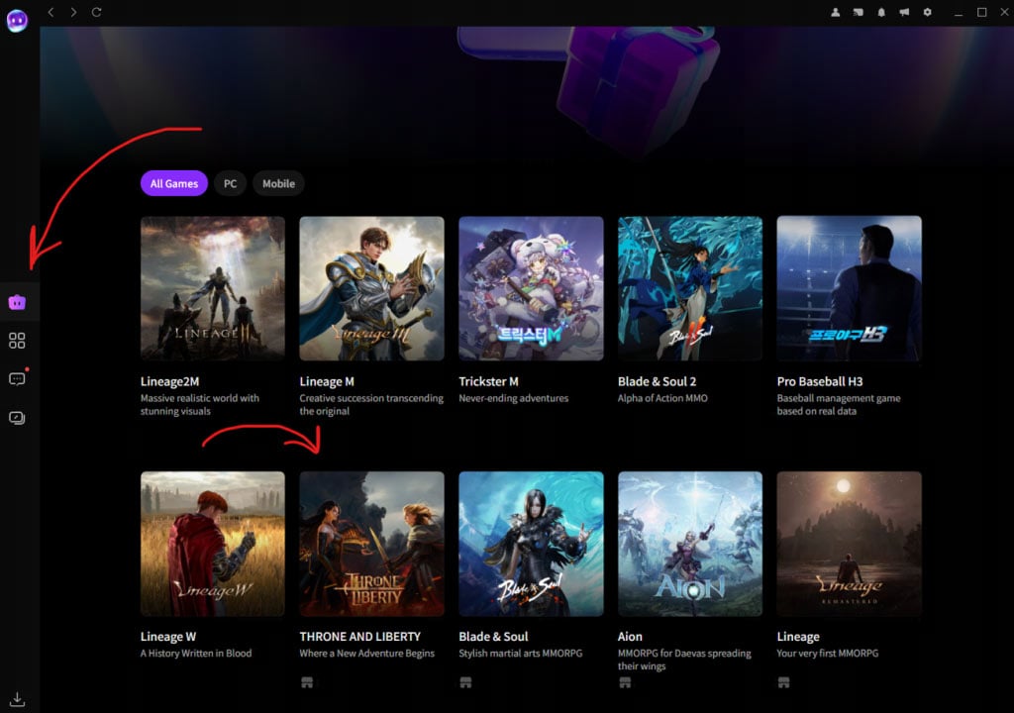
Task: Click the Trickster M game title
Action: (x=488, y=381)
